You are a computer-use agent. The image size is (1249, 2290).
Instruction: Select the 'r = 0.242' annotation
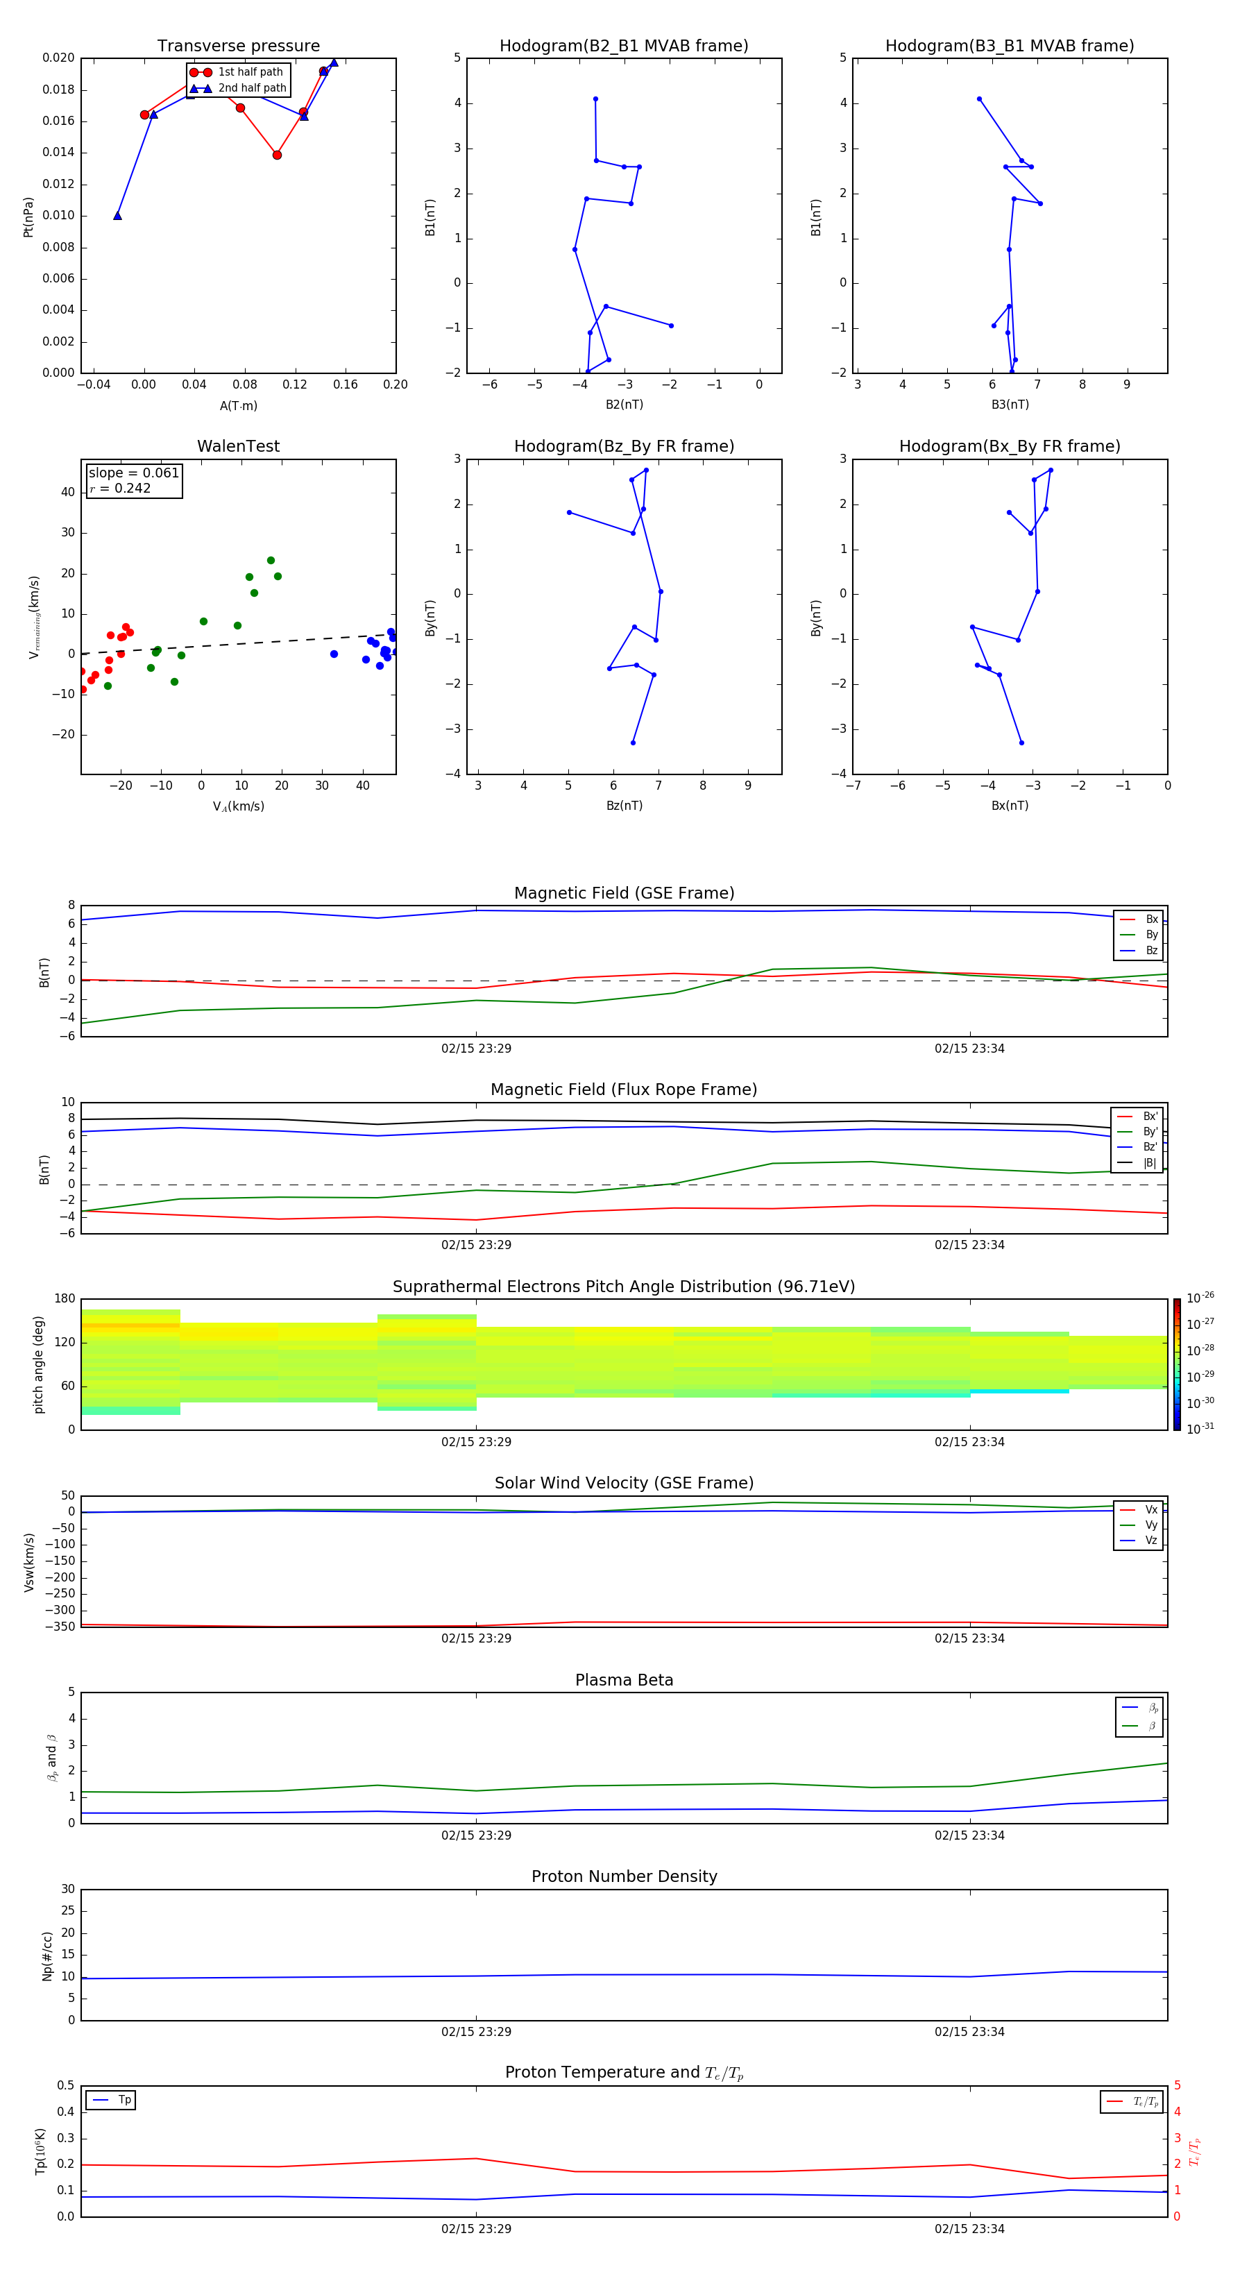[120, 488]
